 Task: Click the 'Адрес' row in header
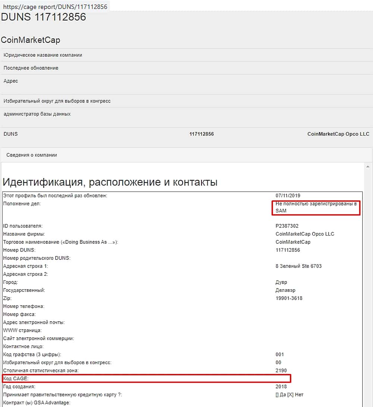tap(11, 81)
